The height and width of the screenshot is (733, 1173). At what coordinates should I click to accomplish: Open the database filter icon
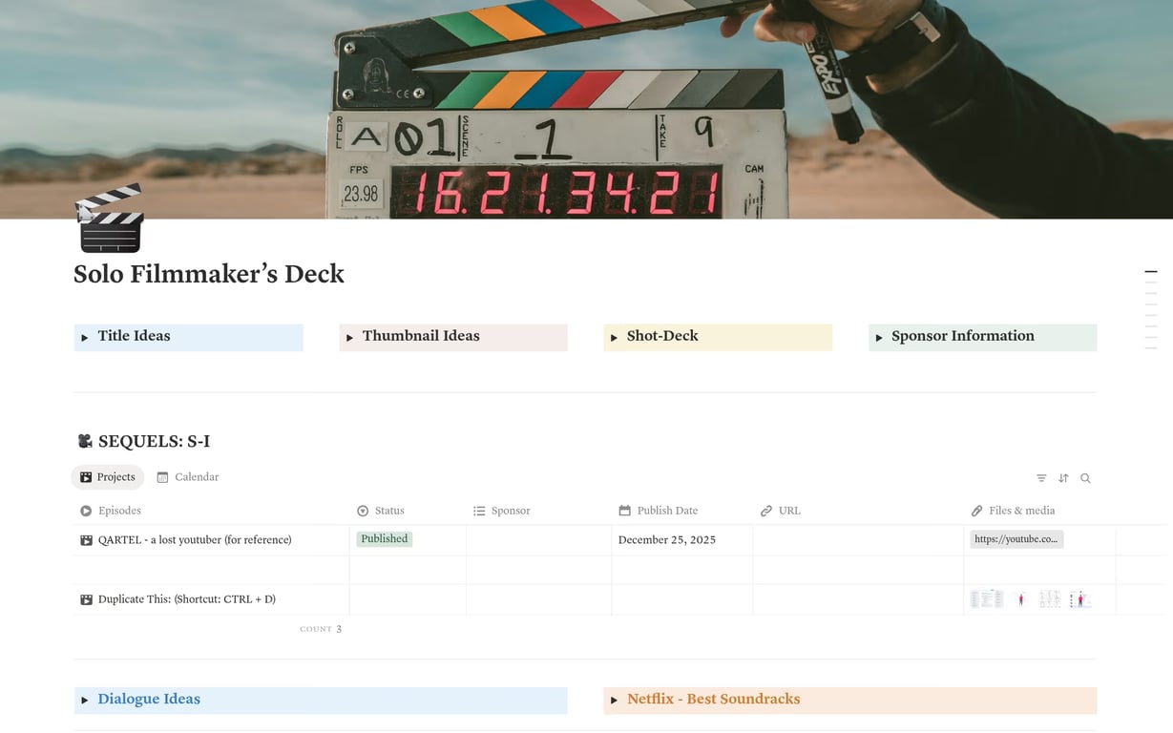click(x=1041, y=478)
